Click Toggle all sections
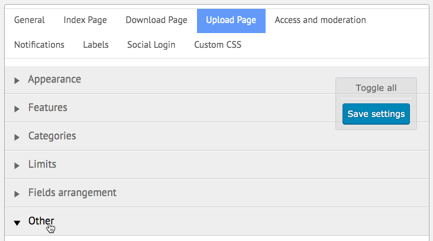The image size is (433, 241). click(x=376, y=88)
